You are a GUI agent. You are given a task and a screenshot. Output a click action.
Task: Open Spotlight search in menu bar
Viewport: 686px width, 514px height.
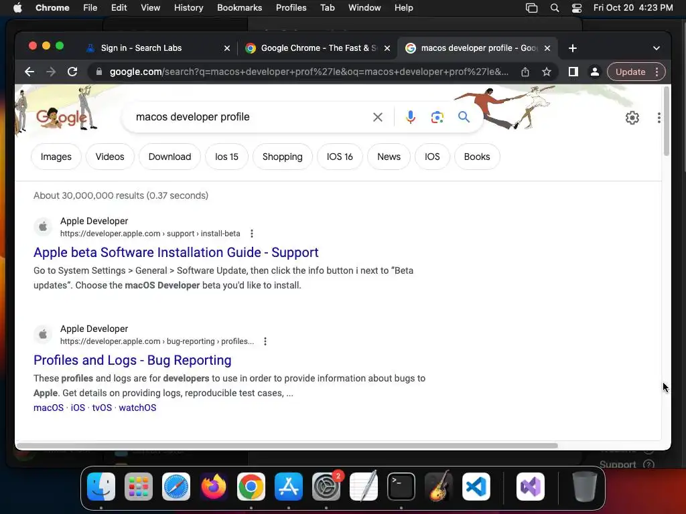(554, 8)
